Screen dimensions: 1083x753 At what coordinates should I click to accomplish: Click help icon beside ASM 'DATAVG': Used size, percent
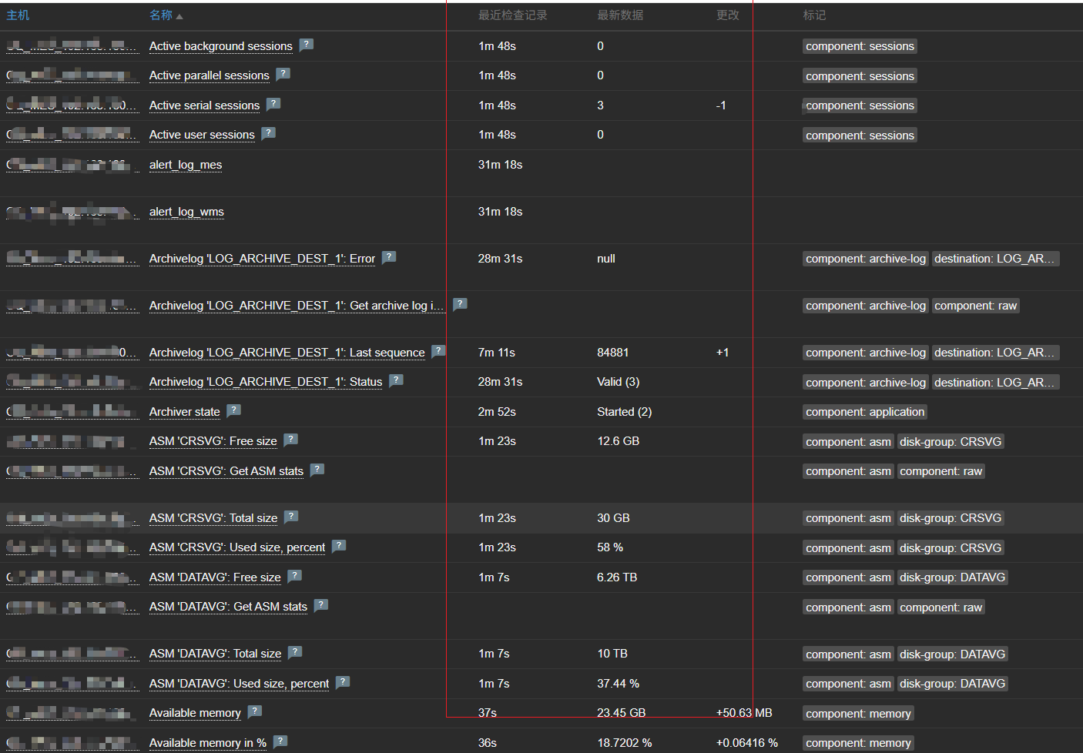(x=343, y=681)
